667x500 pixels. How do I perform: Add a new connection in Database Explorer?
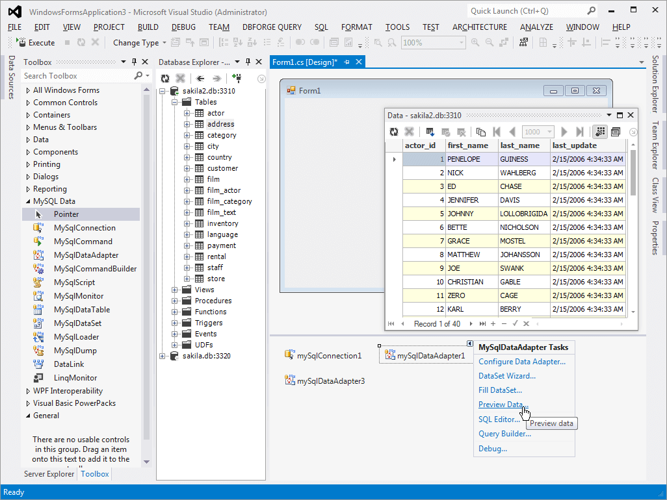pyautogui.click(x=237, y=78)
